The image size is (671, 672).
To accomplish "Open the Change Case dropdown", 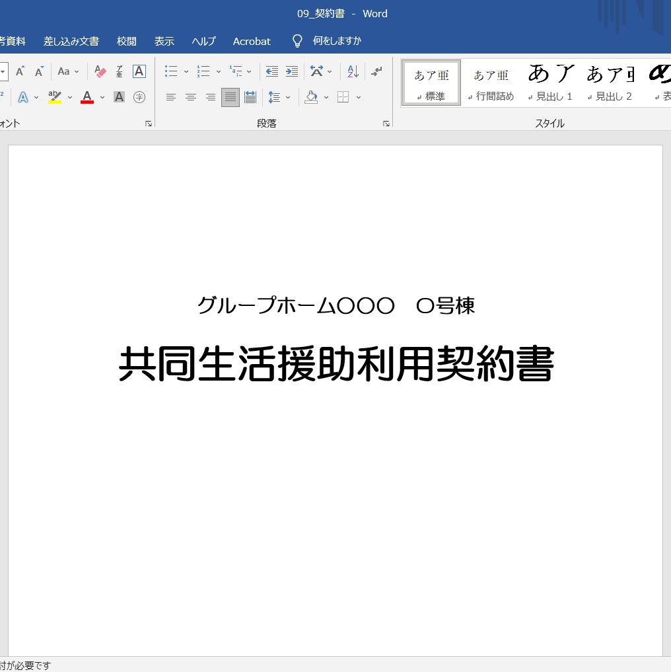I will (68, 71).
